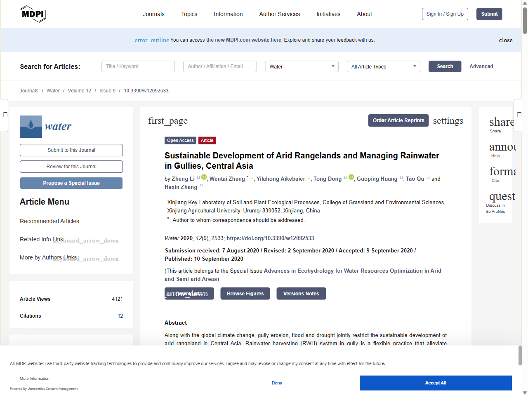Toggle the left side panel handle
Image resolution: width=528 pixels, height=396 pixels.
point(5,115)
